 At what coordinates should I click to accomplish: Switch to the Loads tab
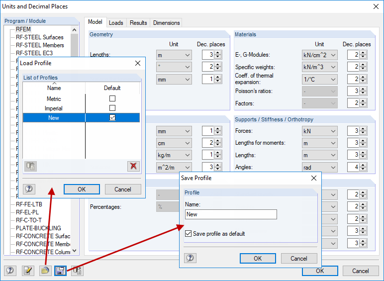[116, 23]
